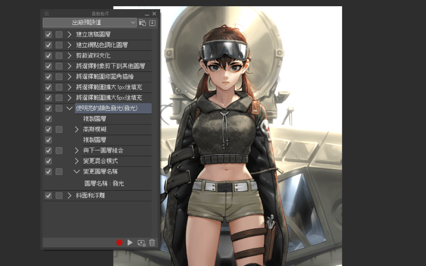Enable the dialog checkbox beside 高斯模糊
This screenshot has width=426, height=266.
[x=58, y=129]
